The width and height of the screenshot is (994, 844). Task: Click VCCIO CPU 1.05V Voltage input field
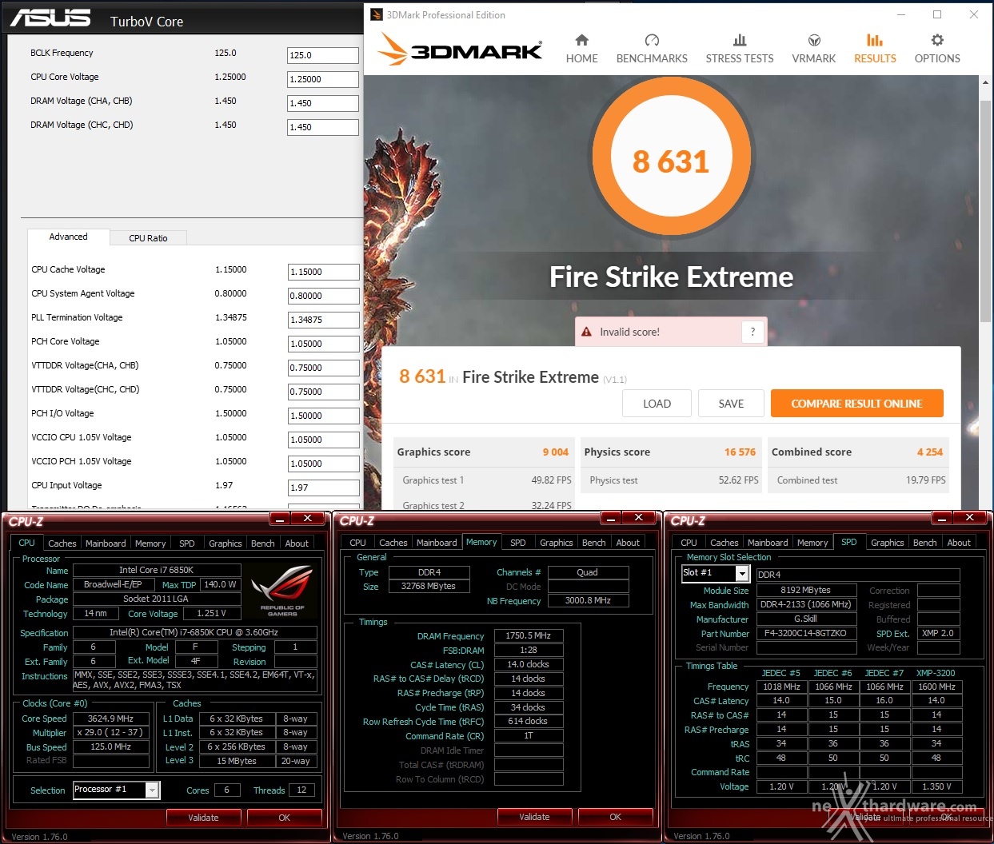click(323, 440)
